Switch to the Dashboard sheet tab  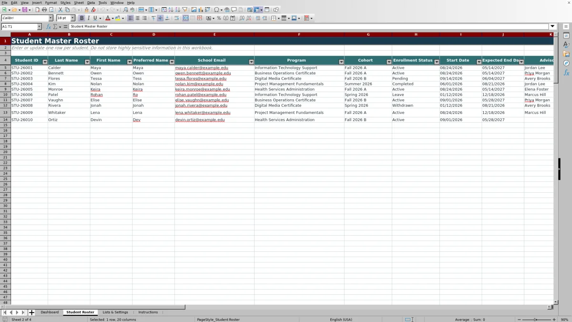pyautogui.click(x=50, y=312)
